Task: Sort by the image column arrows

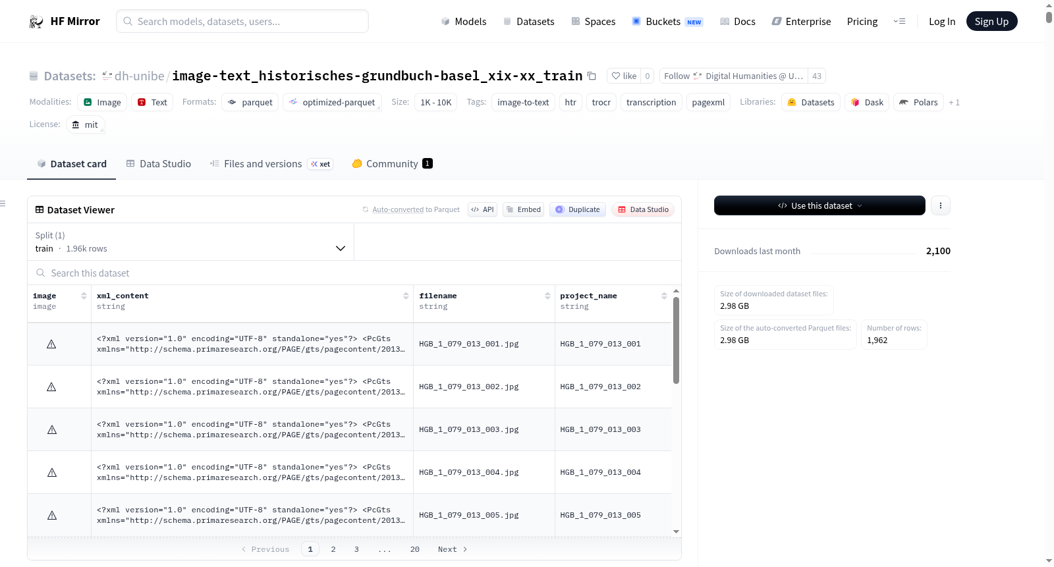Action: (84, 296)
